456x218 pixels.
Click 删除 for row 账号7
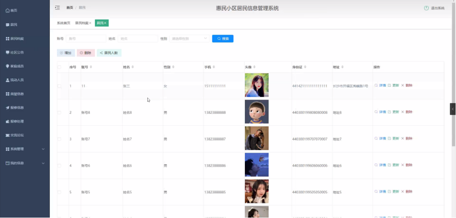pos(407,139)
